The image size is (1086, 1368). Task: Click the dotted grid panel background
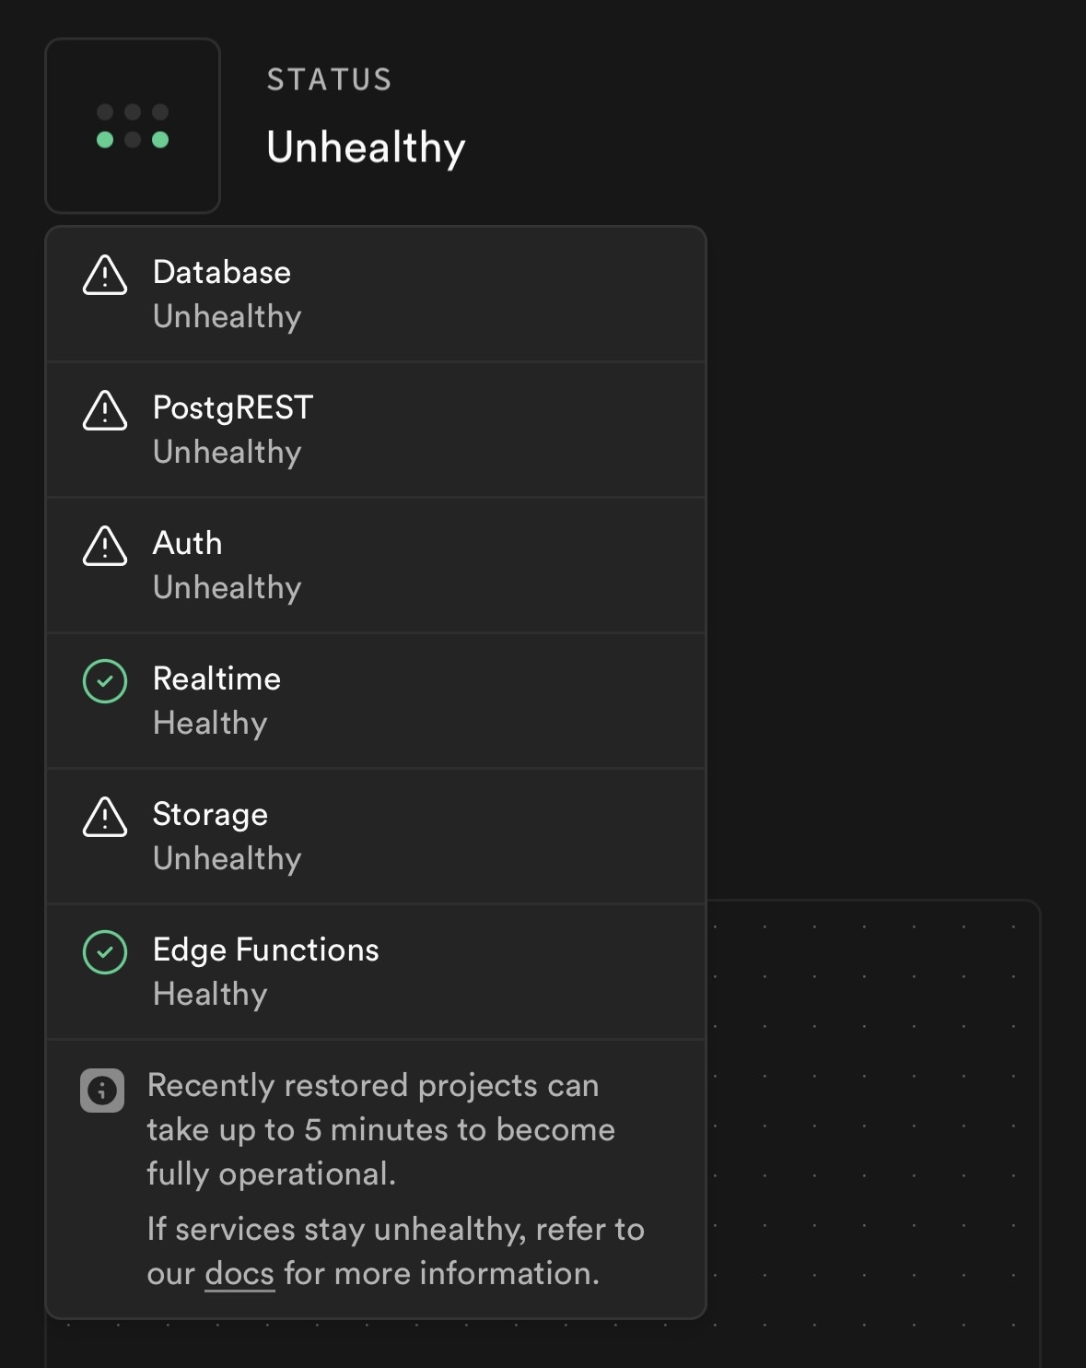pyautogui.click(x=875, y=1106)
